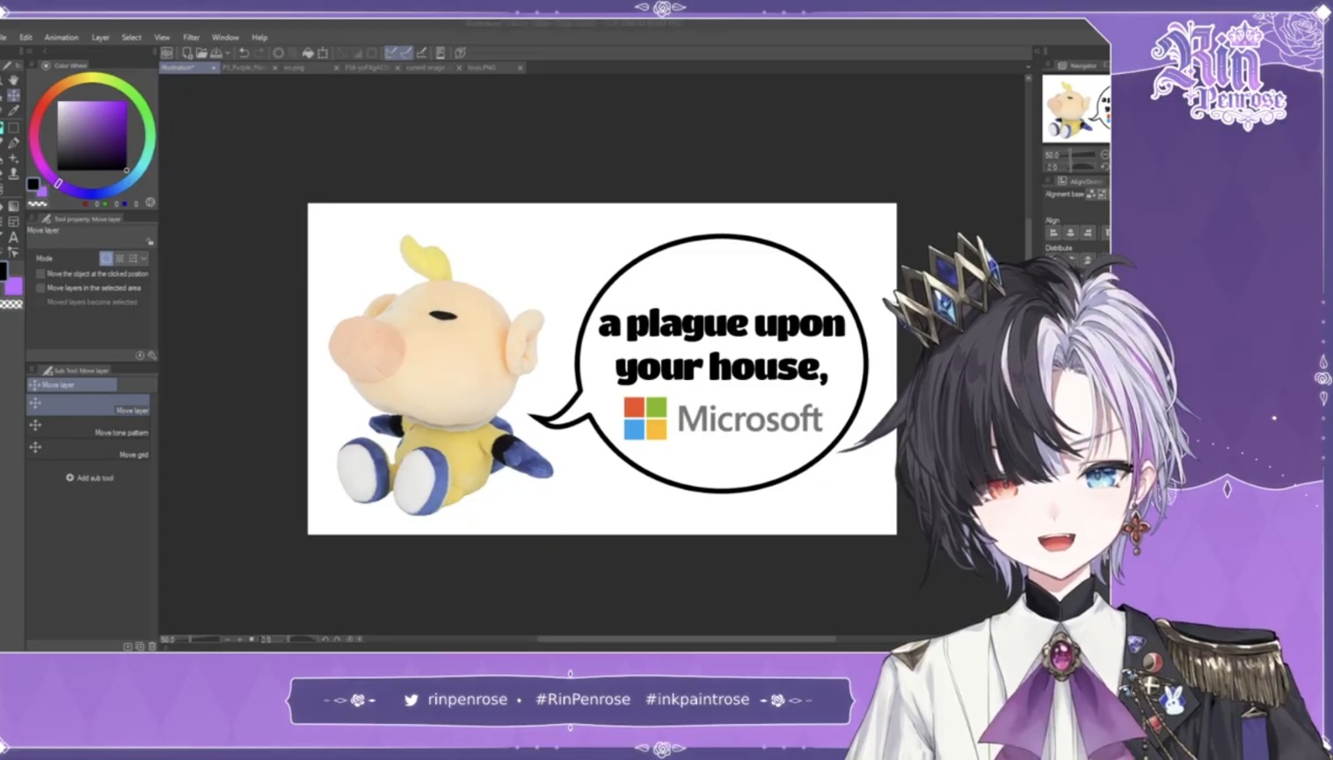Screen dimensions: 1333x760
Task: Select the Text tool A icon
Action: tap(13, 237)
